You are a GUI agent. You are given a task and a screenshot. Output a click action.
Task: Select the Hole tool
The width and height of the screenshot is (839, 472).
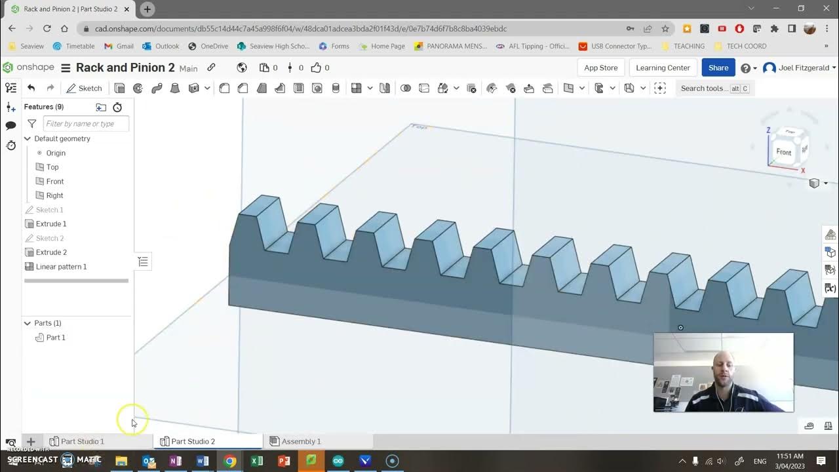[317, 88]
